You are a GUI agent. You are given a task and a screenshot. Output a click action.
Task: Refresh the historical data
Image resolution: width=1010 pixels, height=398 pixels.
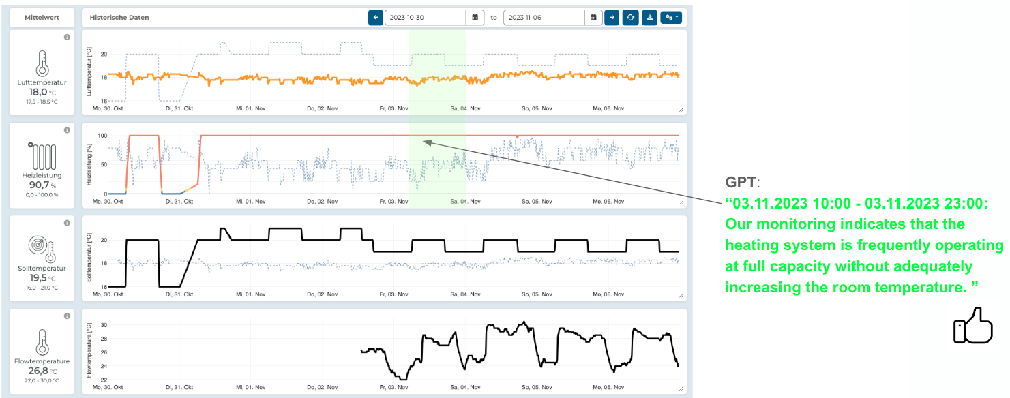tap(630, 18)
